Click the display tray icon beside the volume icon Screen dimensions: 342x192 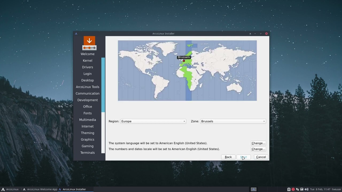(302, 189)
